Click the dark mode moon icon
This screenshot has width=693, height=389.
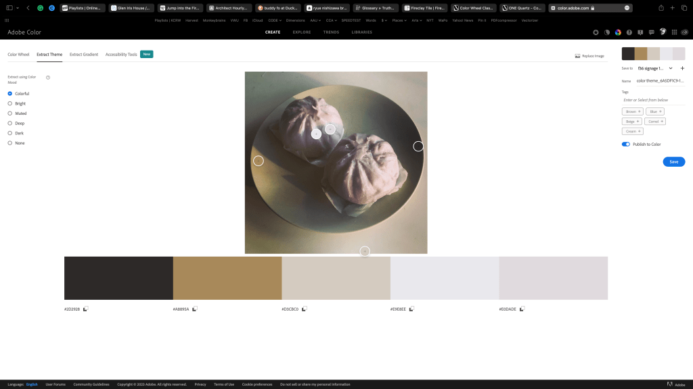[x=607, y=32]
